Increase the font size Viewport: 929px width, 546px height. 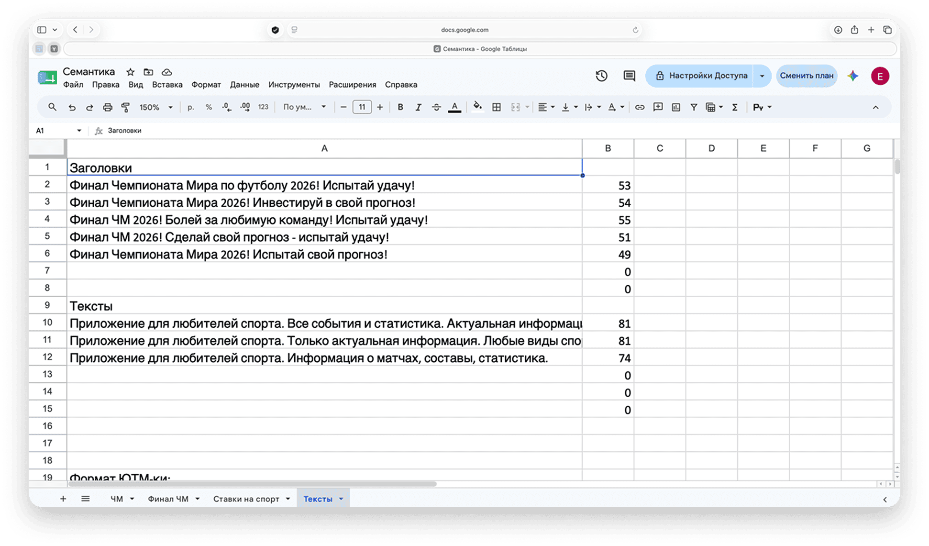tap(380, 107)
